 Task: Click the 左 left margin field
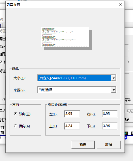point(72,114)
